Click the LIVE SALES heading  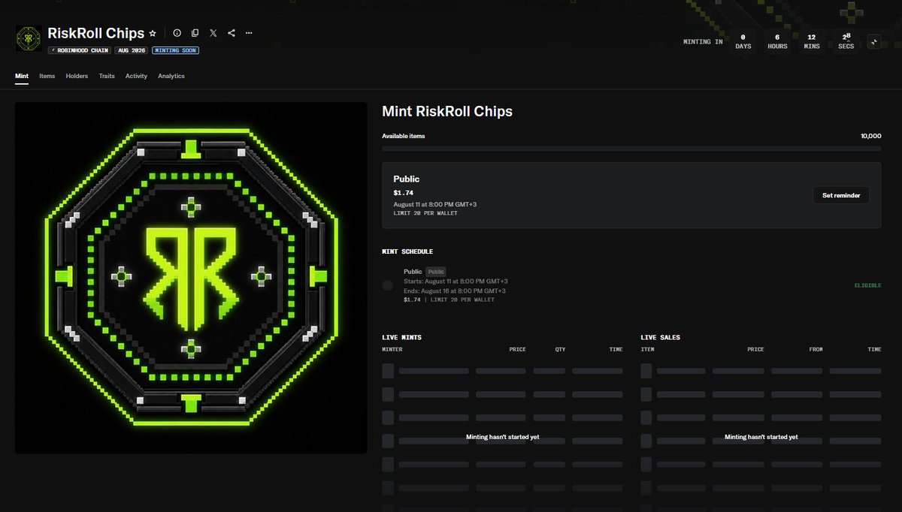tap(661, 337)
